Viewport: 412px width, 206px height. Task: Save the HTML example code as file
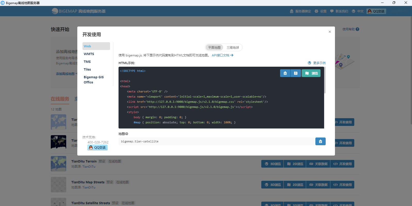click(x=296, y=73)
